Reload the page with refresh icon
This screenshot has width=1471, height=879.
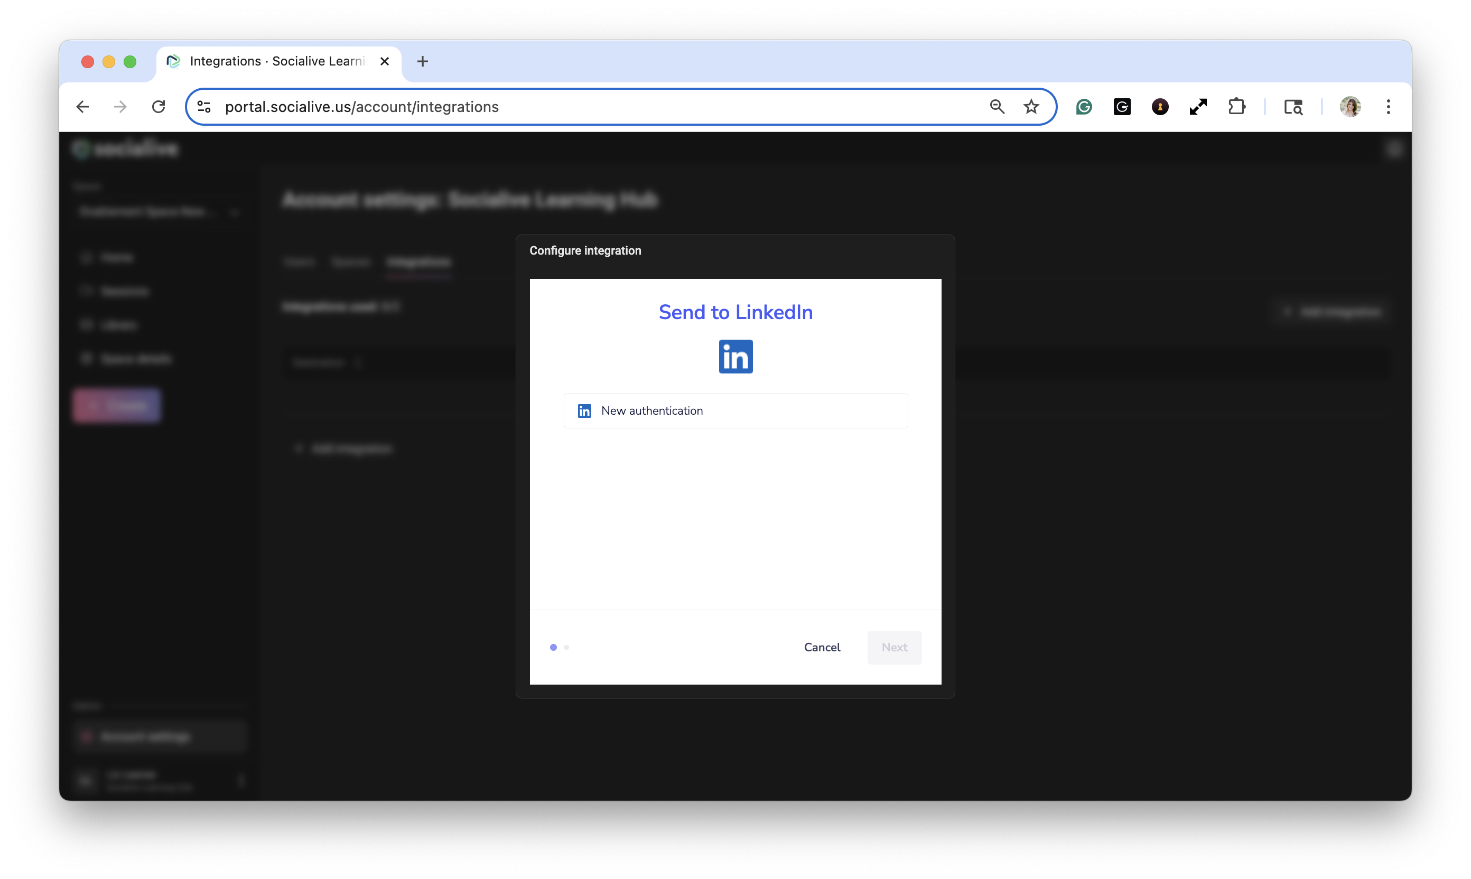(x=158, y=107)
